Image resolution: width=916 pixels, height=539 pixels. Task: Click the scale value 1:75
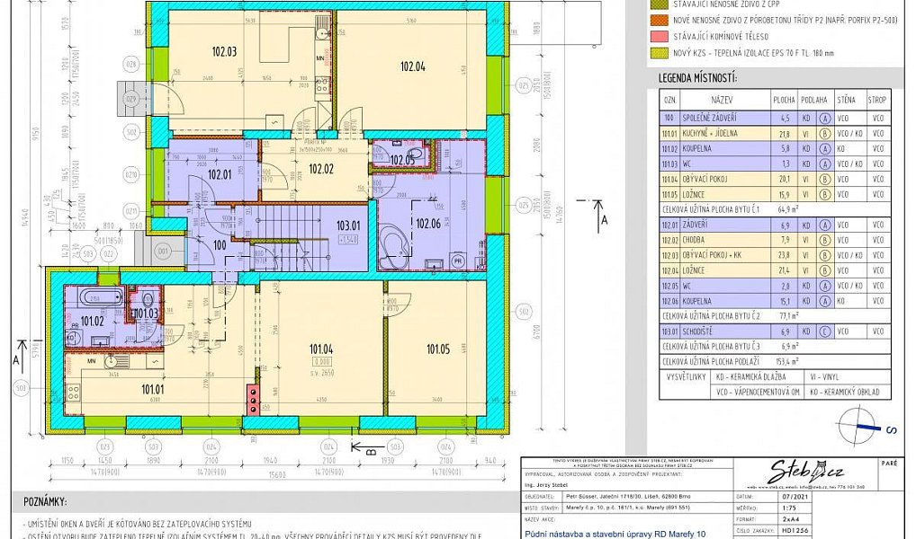point(788,508)
